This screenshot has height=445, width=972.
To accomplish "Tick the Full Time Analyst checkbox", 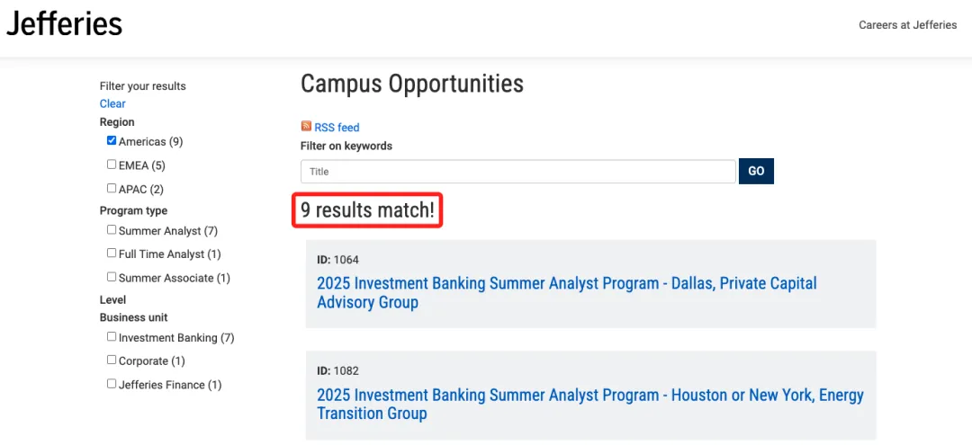I will [x=112, y=254].
